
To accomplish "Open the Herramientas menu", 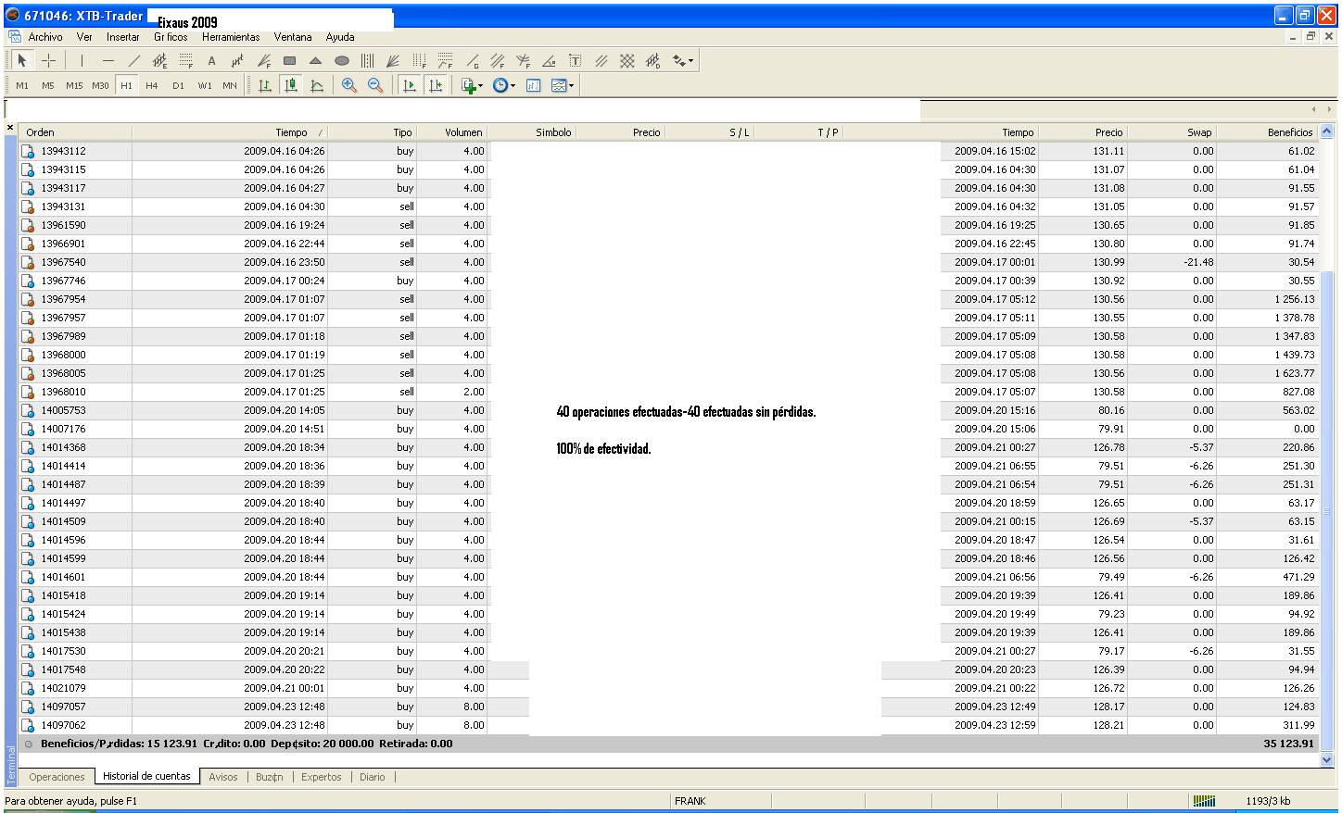I will tap(231, 37).
